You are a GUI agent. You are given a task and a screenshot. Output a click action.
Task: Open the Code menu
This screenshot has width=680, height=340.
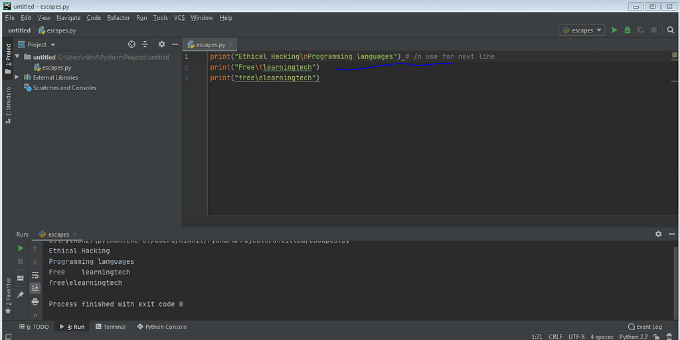[x=93, y=18]
